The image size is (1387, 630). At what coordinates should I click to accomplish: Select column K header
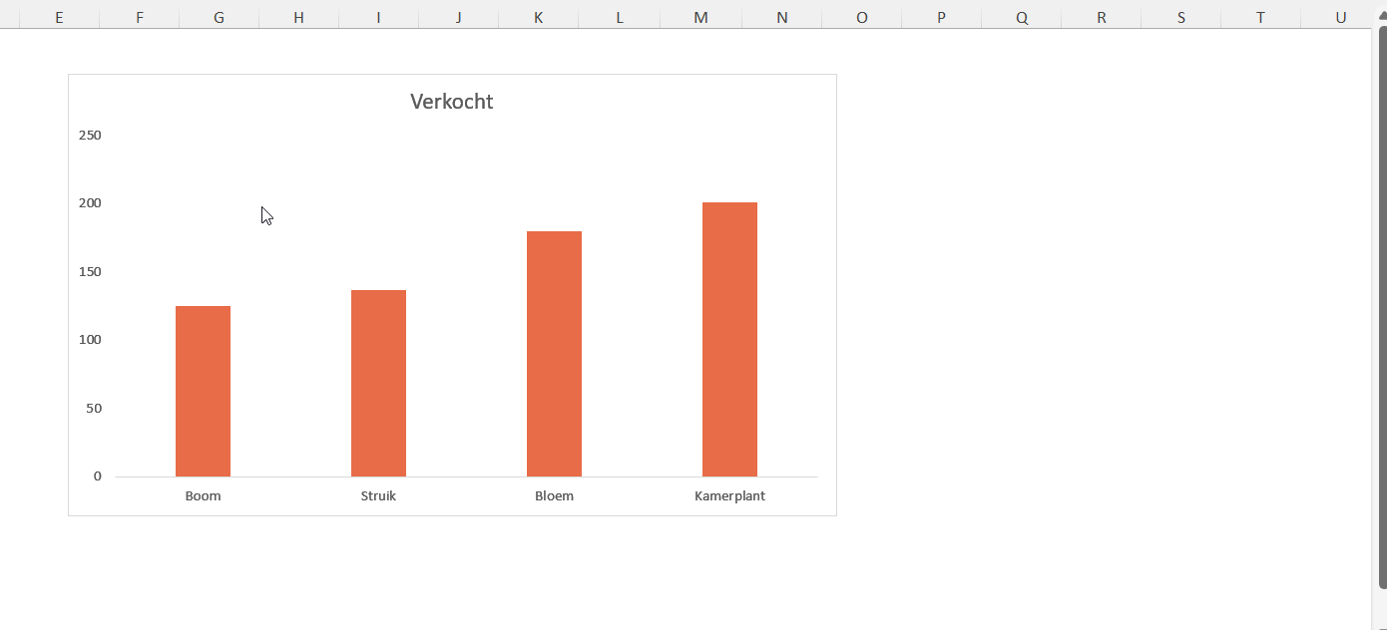point(538,18)
